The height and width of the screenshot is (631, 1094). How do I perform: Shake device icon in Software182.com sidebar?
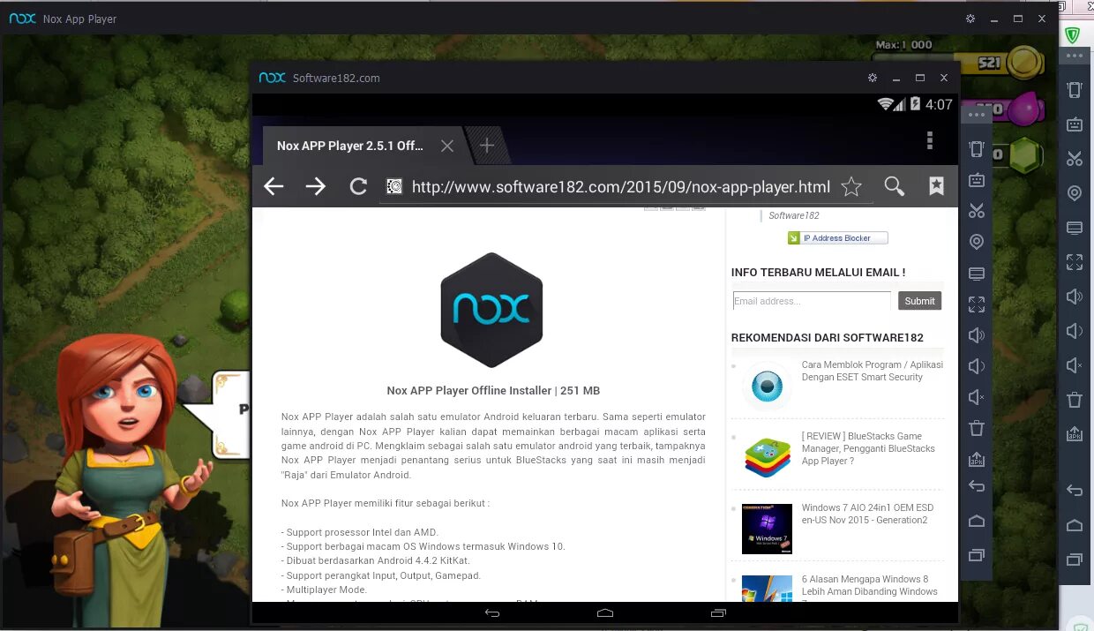[977, 148]
